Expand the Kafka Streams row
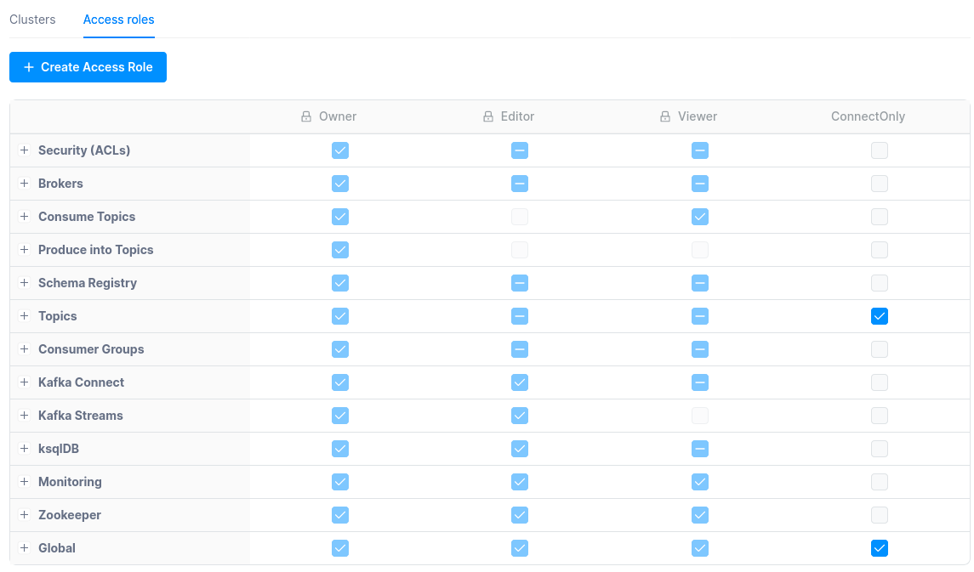Image resolution: width=974 pixels, height=572 pixels. point(24,415)
